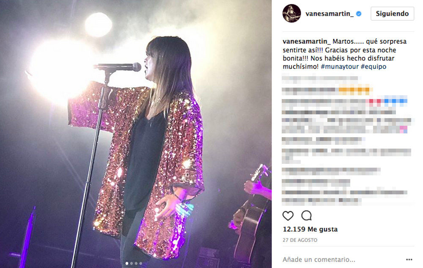
Task: View the 12.159 Me gusta likes list
Action: coord(310,229)
